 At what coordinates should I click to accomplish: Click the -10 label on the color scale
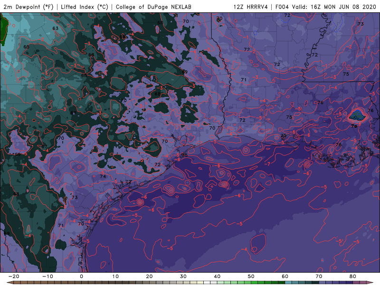[x=47, y=276]
